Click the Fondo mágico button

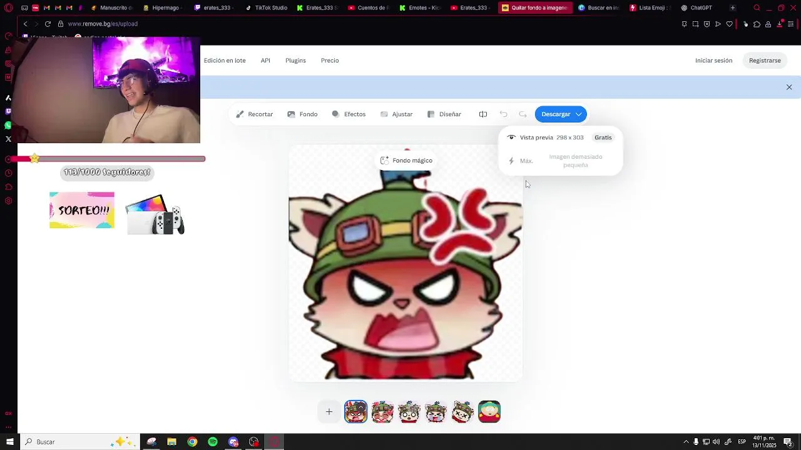coord(406,161)
